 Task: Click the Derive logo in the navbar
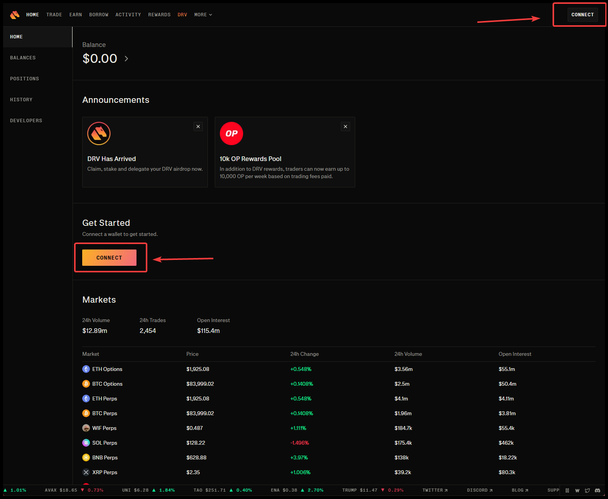coord(15,15)
